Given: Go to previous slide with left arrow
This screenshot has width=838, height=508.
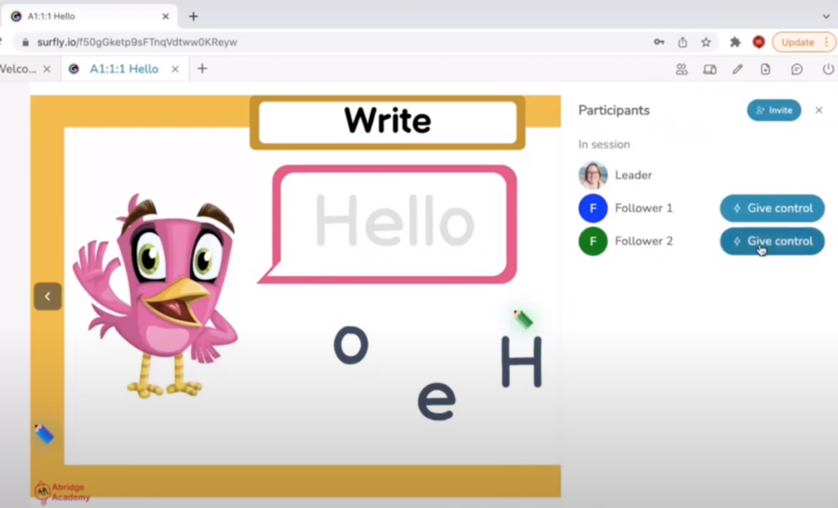Looking at the screenshot, I should (47, 296).
